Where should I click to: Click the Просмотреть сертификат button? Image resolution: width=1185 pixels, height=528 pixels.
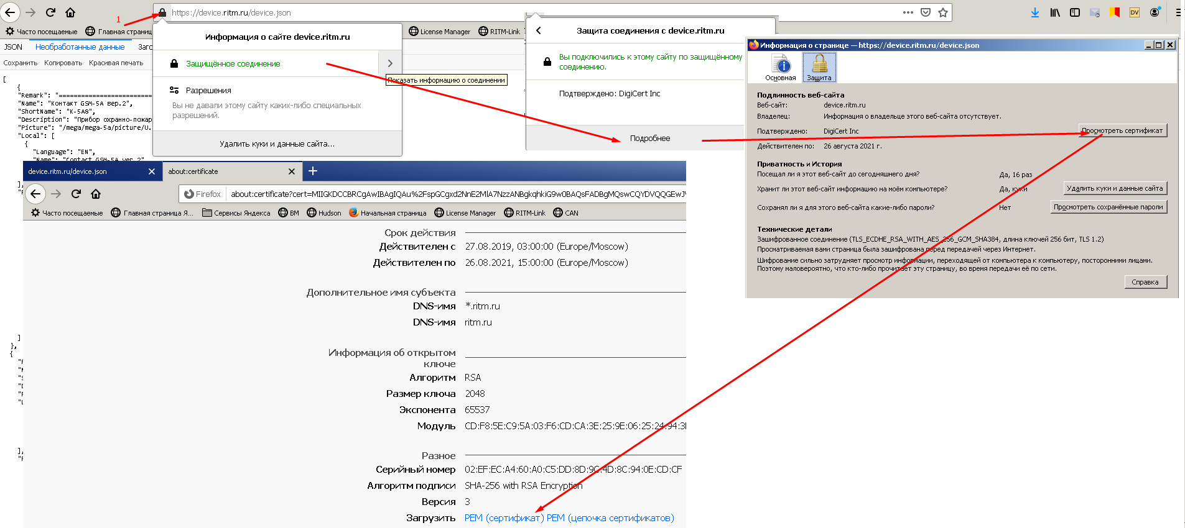tap(1122, 130)
